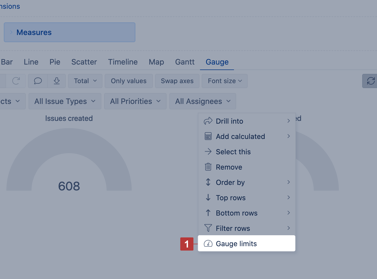Viewport: 377px width, 279px height.
Task: Open the Drill into submenu
Action: 229,121
